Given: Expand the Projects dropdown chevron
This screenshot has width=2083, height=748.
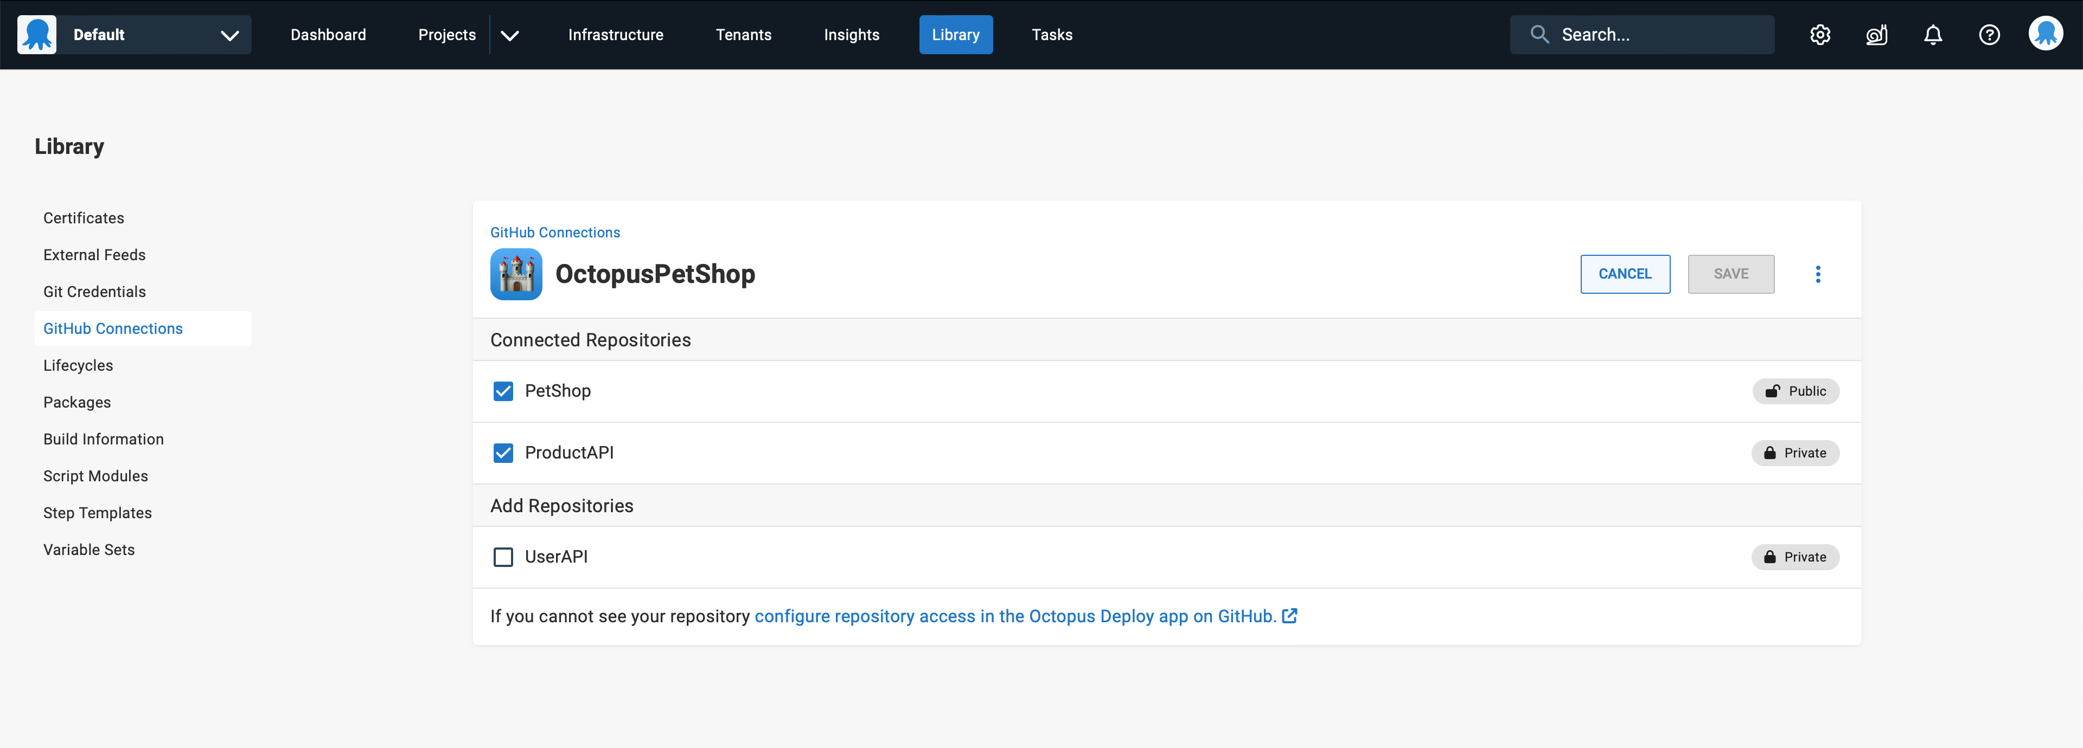Looking at the screenshot, I should 509,35.
